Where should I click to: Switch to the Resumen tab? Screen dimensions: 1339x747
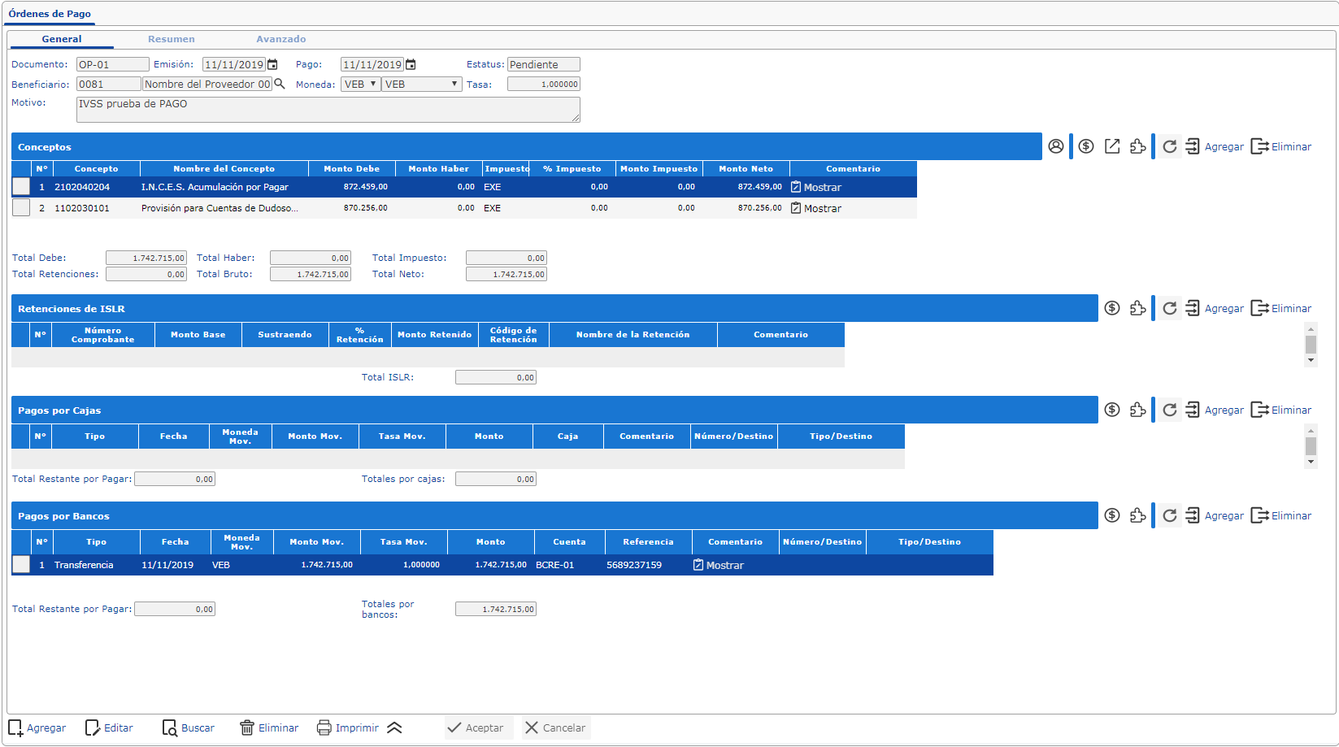(x=171, y=39)
